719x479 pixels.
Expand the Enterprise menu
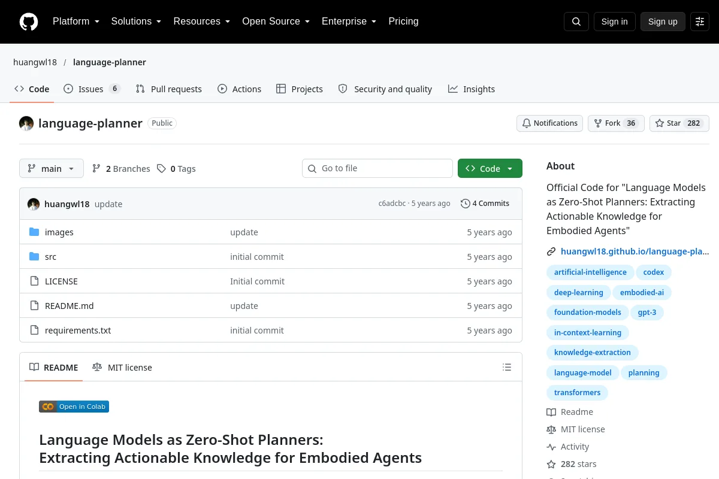(349, 22)
